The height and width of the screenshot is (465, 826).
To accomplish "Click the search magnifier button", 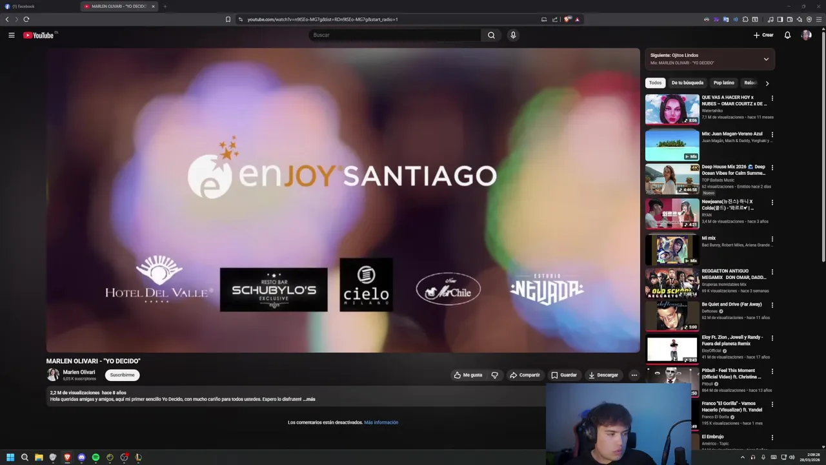I will click(491, 35).
